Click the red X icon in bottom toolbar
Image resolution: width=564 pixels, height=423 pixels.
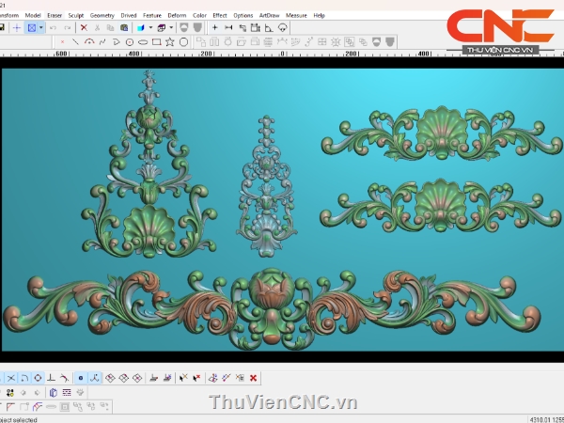[254, 378]
